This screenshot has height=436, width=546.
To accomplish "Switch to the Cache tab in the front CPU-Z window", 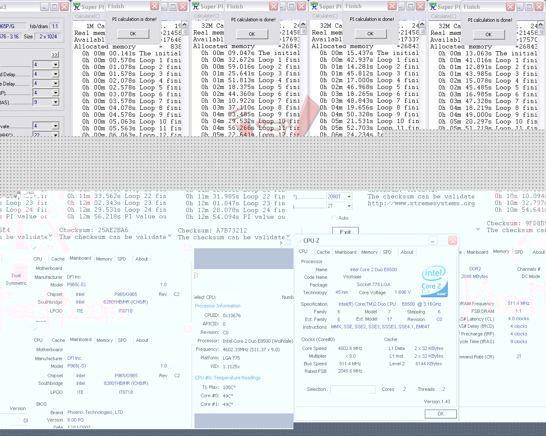I will pos(323,252).
